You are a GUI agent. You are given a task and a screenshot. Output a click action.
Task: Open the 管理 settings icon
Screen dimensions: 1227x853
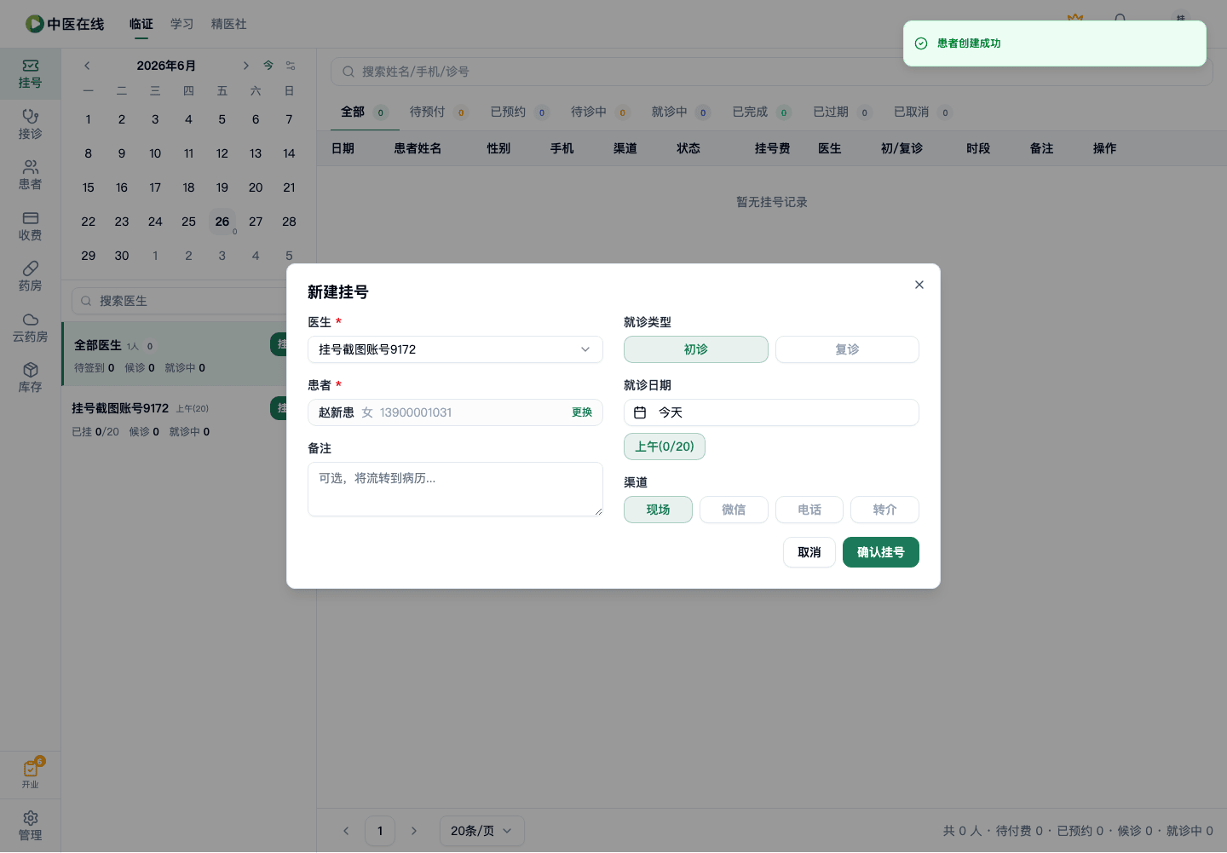click(x=30, y=826)
